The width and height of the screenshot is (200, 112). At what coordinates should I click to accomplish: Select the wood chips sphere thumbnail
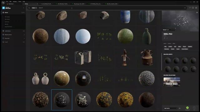[40, 100]
